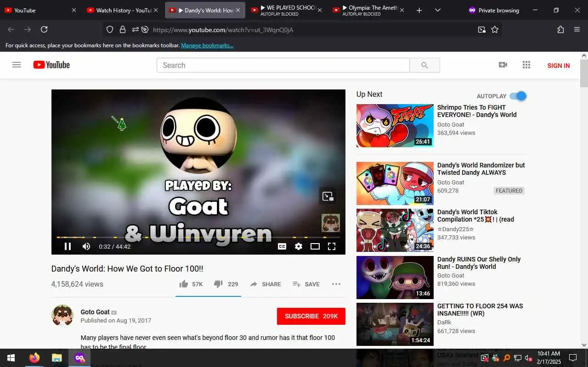Switch to WE PLAYED SCHOOL tab
Screen dimensions: 588x367
[287, 10]
